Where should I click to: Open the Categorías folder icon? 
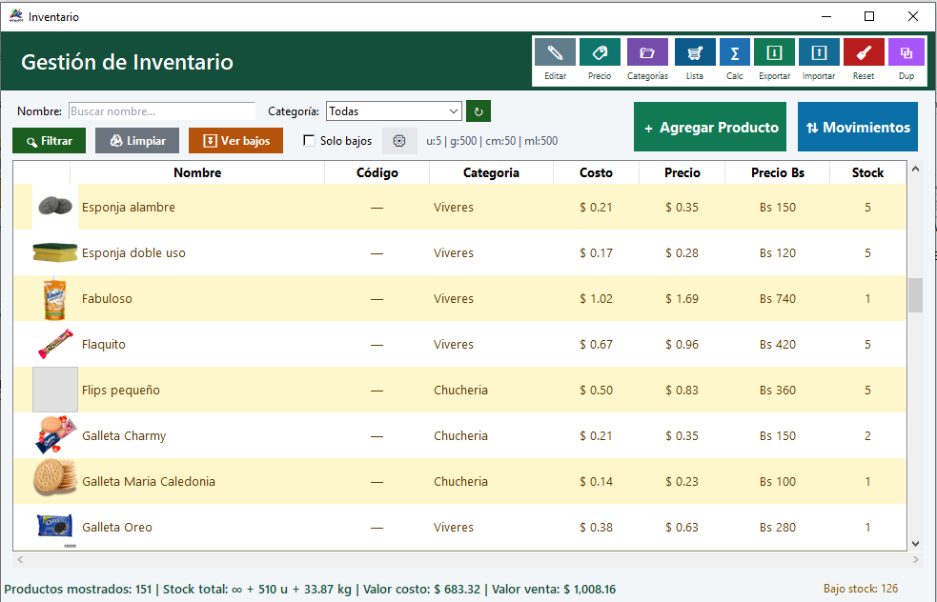point(647,53)
